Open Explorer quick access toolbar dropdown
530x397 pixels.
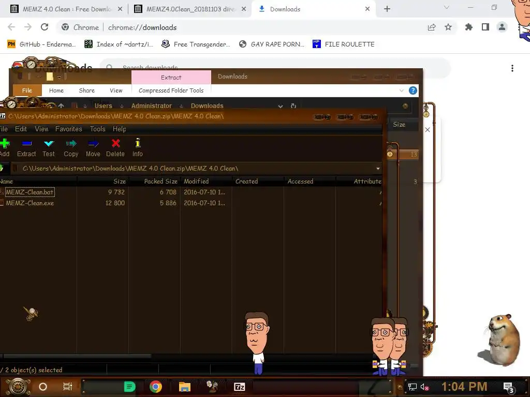[59, 78]
